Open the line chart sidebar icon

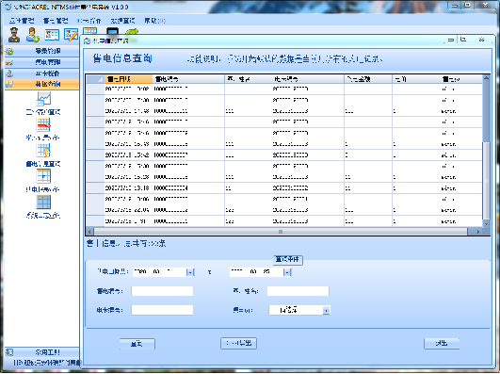pyautogui.click(x=43, y=99)
